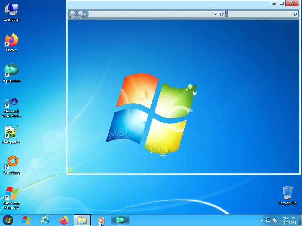Close the Explorer window
The image size is (302, 226).
click(292, 3)
